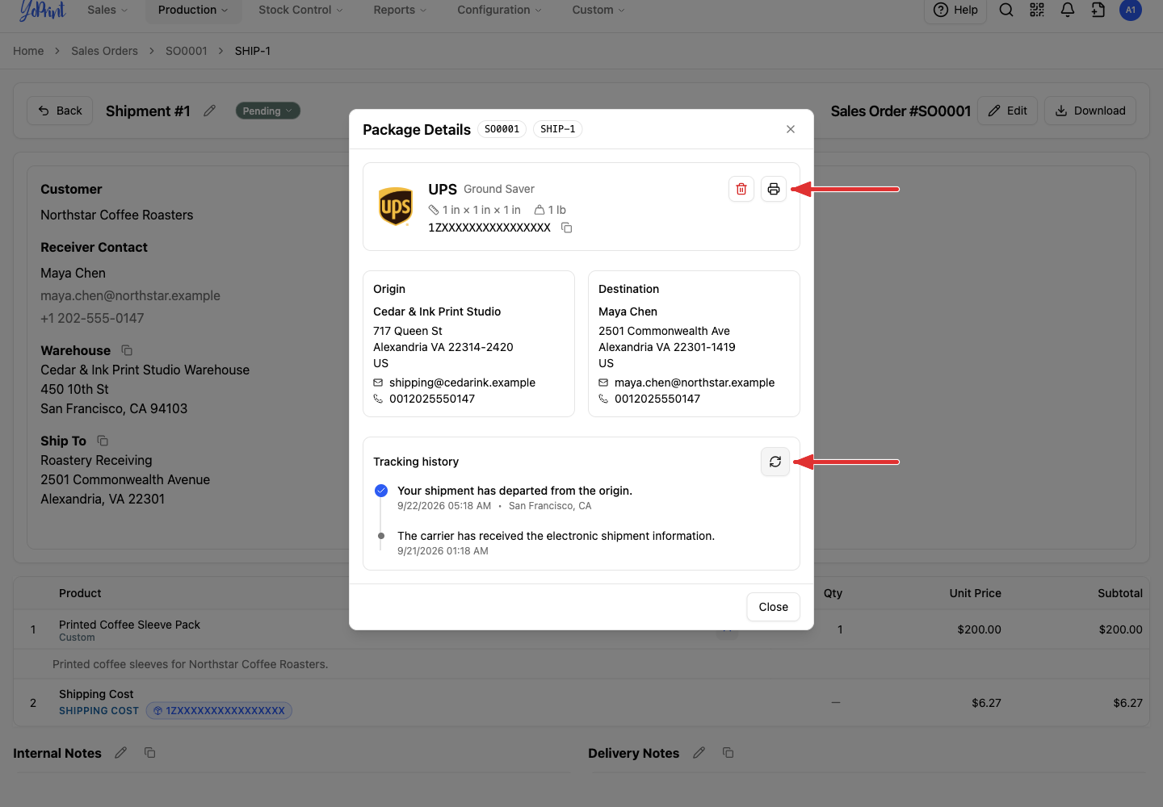Click maya.chen@northstar.example in Destination card
The height and width of the screenshot is (807, 1163).
point(695,383)
